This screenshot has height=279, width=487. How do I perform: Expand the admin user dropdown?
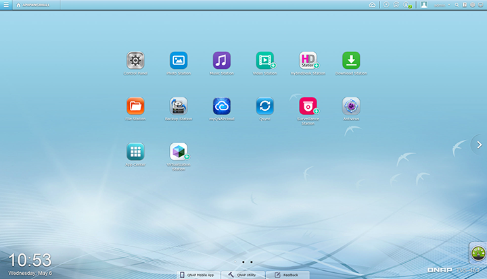443,5
